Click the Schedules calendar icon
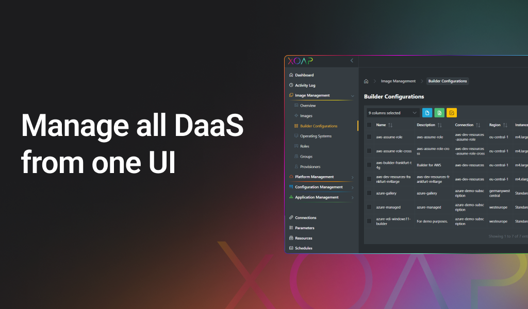 [x=291, y=248]
